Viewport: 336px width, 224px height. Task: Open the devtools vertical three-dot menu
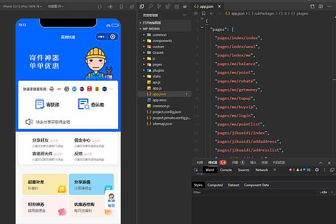(324, 170)
